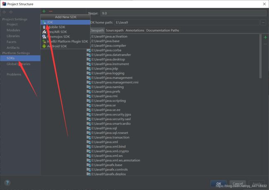
Task: Select E:\Java9!\java.sql.rowset entry
Action: (x=110, y=133)
